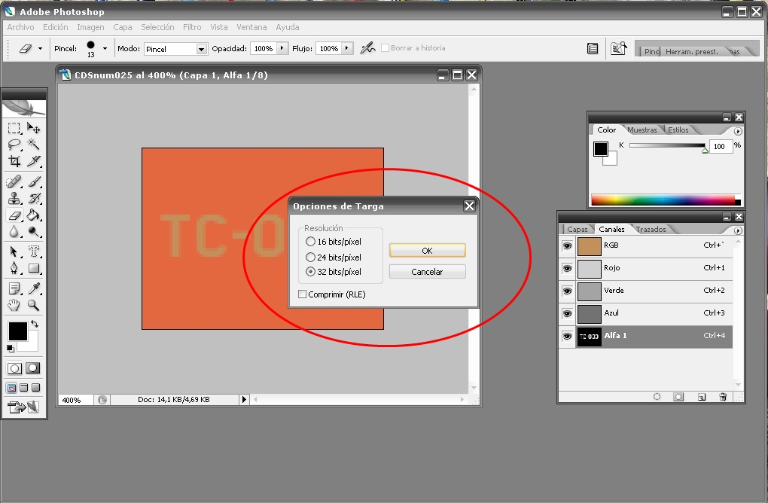Image resolution: width=768 pixels, height=503 pixels.
Task: Open the Color palette options menu
Action: coord(738,131)
